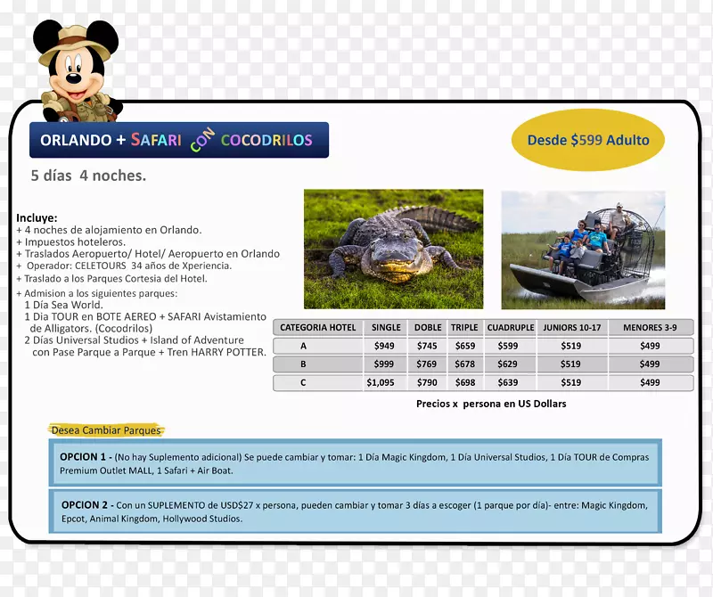Click the 'OPCION 2' blue box
Image resolution: width=713 pixels, height=597 pixels.
point(355,511)
